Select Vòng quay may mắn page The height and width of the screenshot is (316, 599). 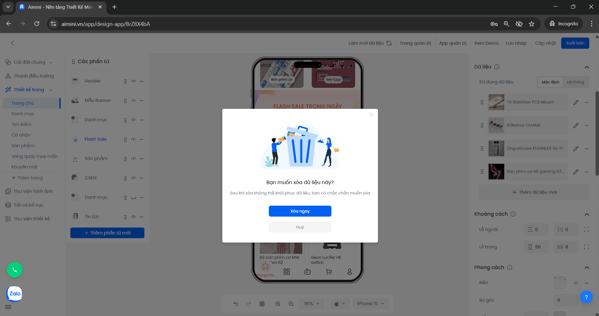tap(34, 156)
